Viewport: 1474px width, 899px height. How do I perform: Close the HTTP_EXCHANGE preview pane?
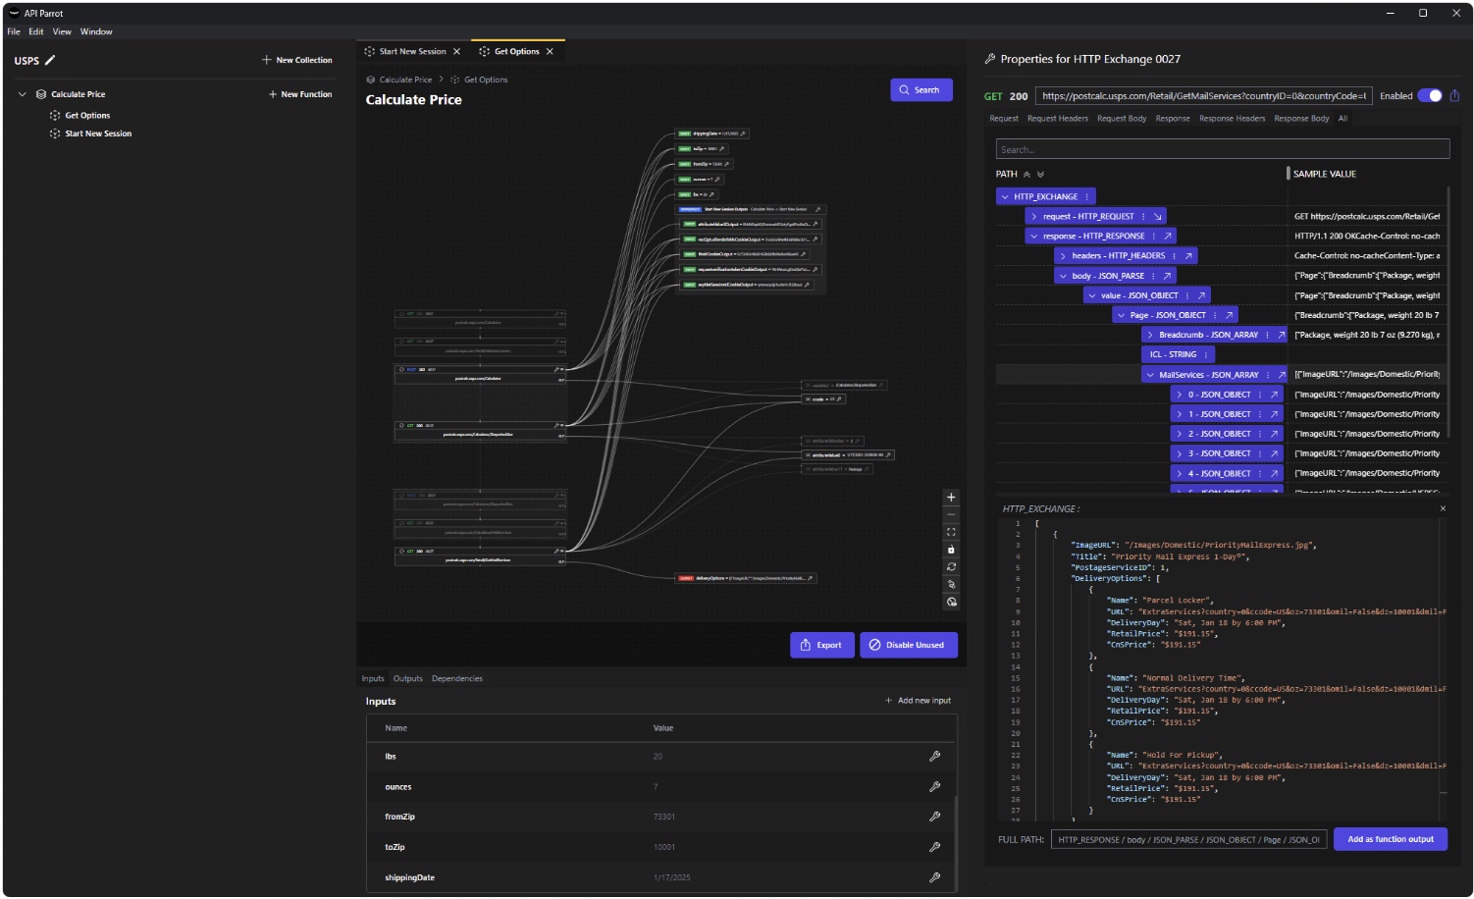coord(1443,508)
